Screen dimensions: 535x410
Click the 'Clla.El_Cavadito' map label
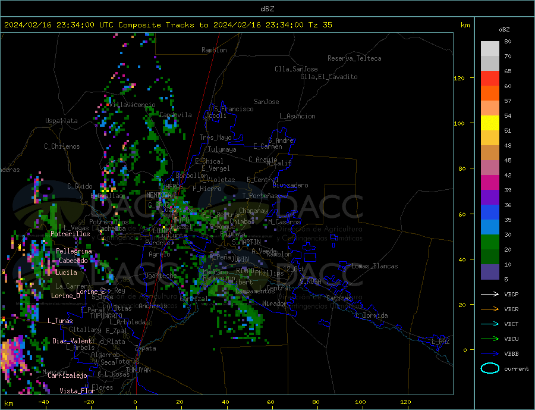(329, 77)
